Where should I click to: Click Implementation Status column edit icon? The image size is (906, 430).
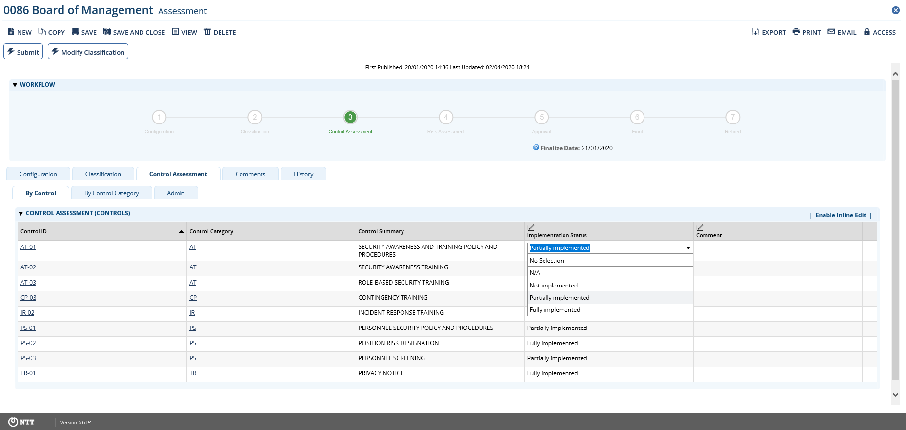pyautogui.click(x=531, y=227)
